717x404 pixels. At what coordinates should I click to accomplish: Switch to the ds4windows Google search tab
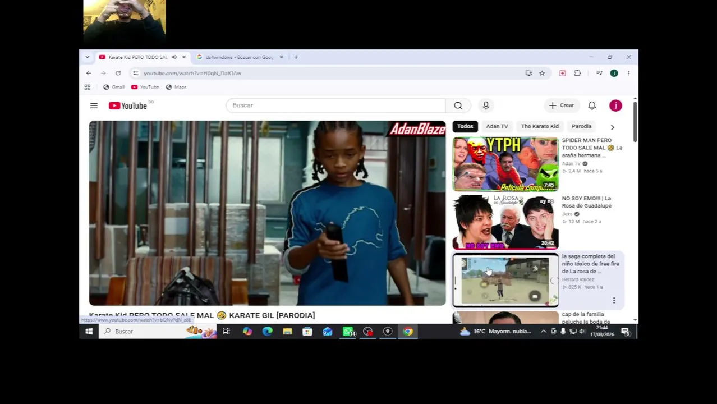pyautogui.click(x=240, y=57)
